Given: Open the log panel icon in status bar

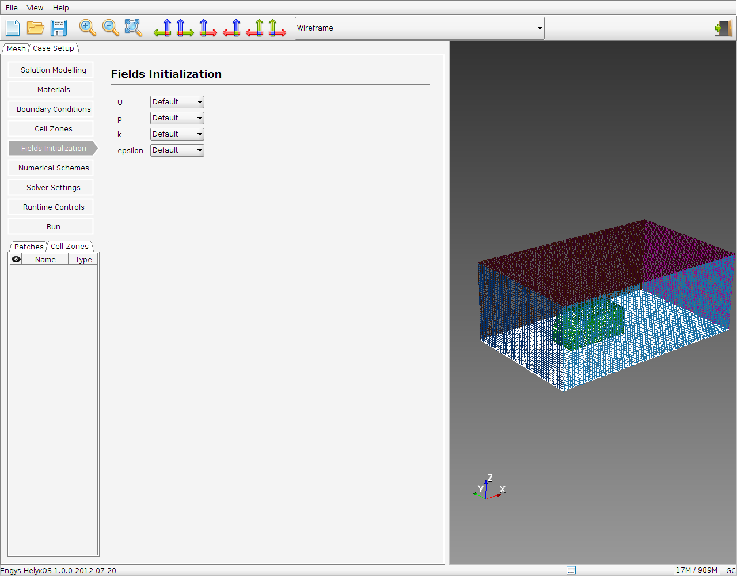Looking at the screenshot, I should coord(571,570).
